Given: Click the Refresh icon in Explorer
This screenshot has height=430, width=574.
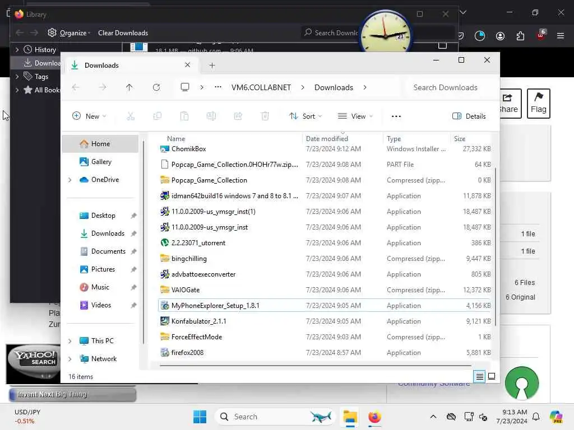Looking at the screenshot, I should [156, 87].
